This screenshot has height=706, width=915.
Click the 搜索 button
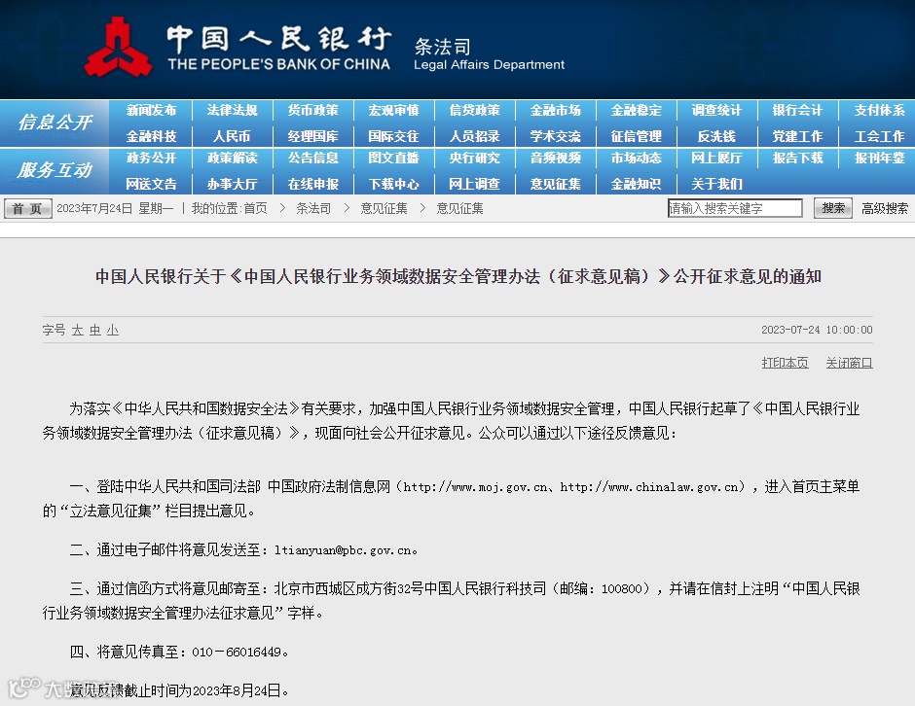tap(832, 208)
